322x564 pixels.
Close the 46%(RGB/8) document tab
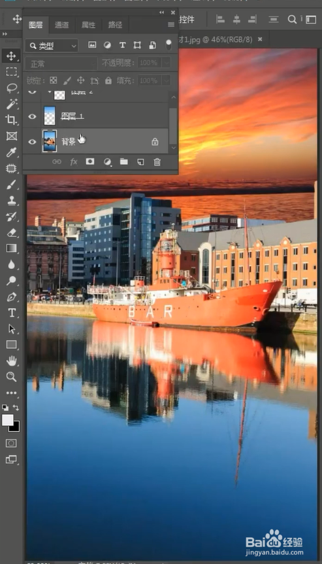[260, 39]
